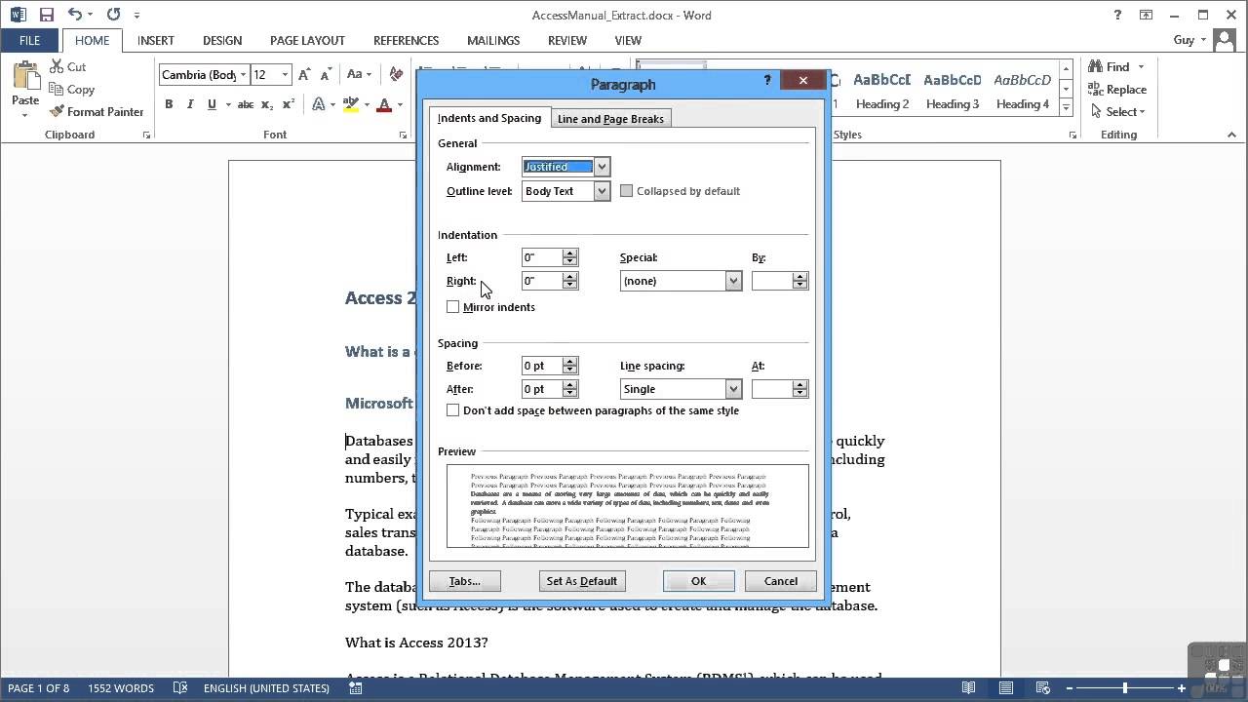The width and height of the screenshot is (1248, 702).
Task: Click the Find binoculars button
Action: pos(1109,66)
